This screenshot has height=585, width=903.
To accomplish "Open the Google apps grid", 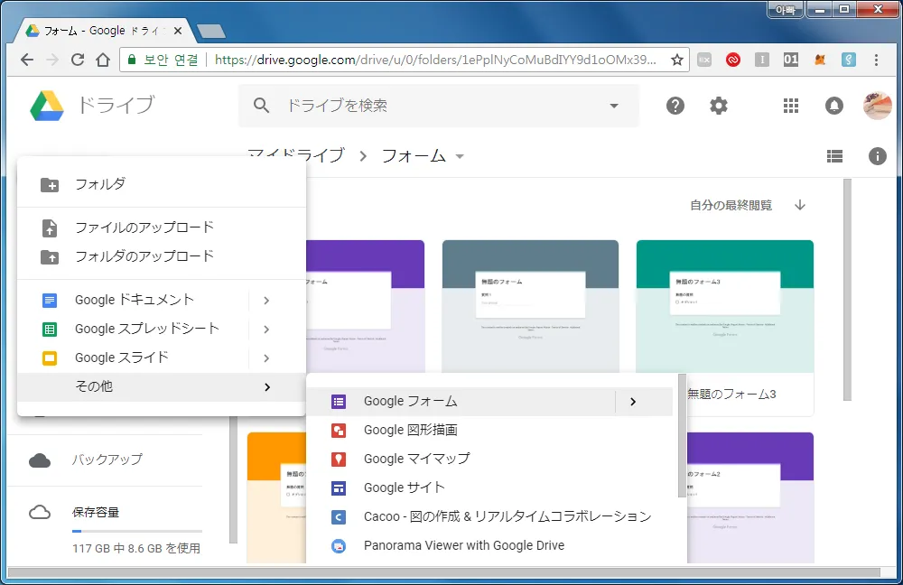I will [x=791, y=106].
